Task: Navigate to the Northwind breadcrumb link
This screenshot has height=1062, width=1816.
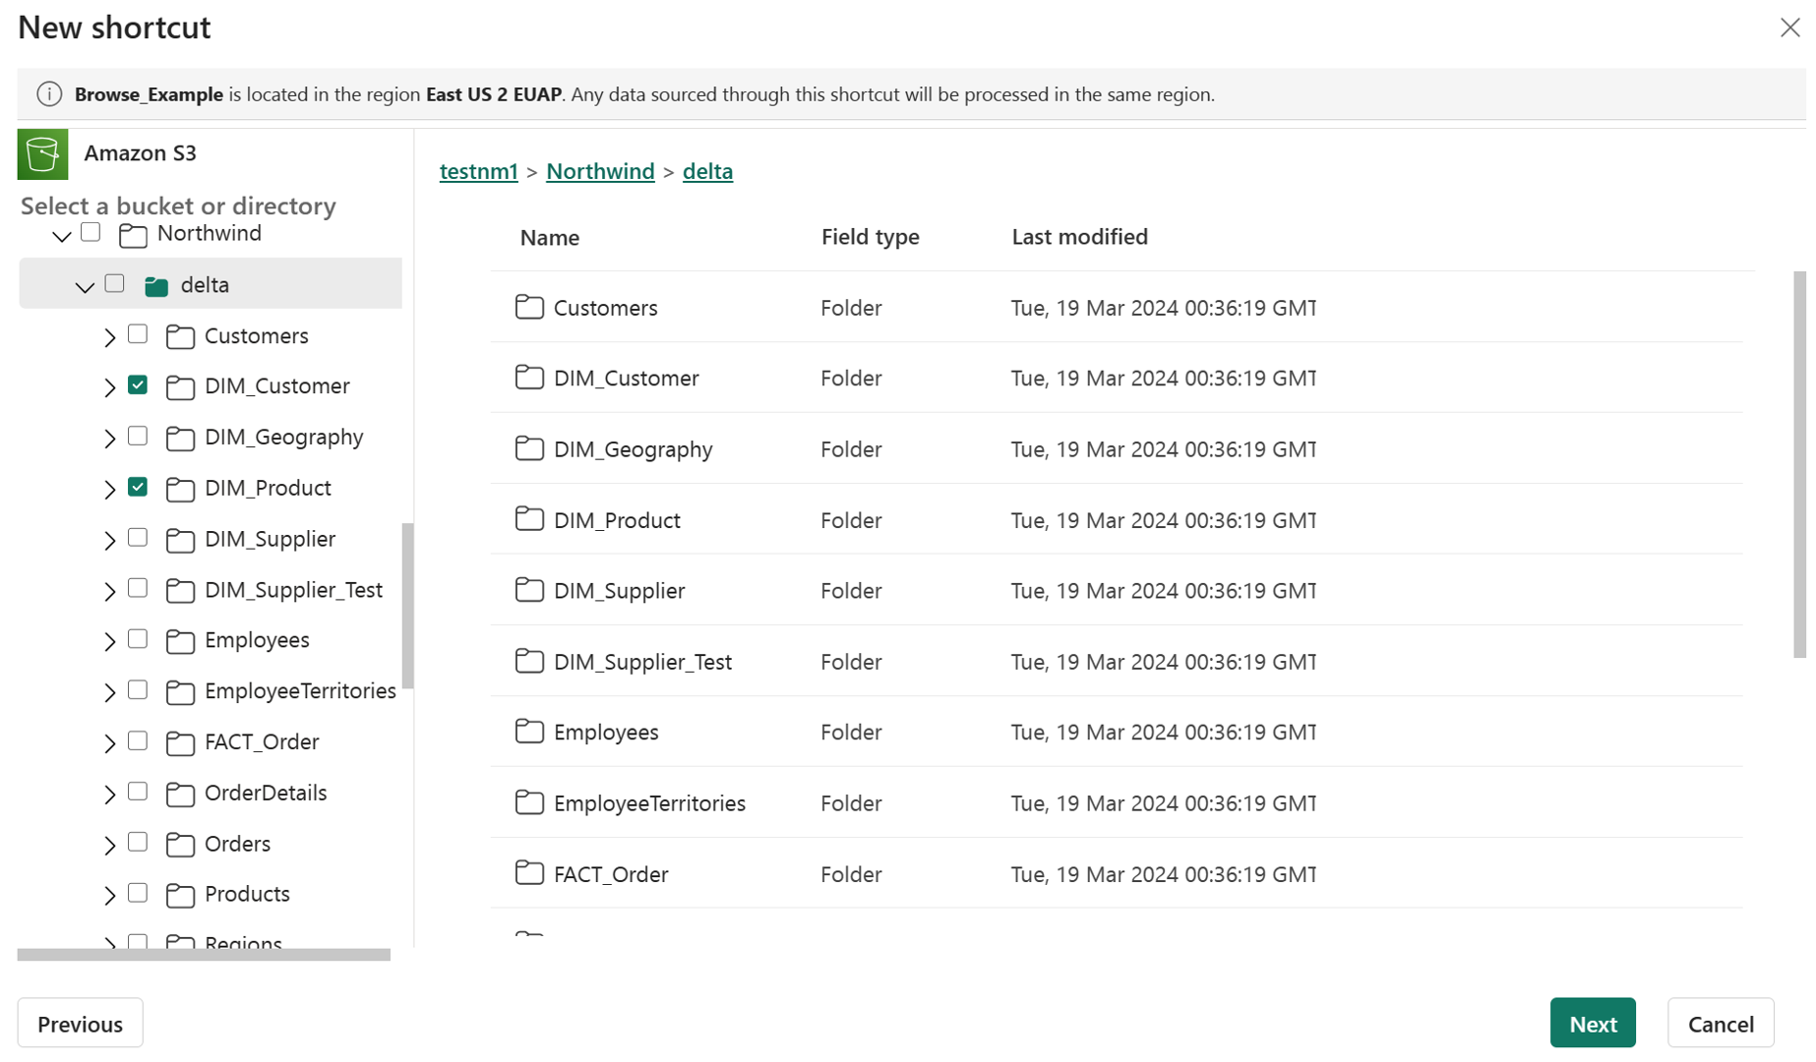Action: click(600, 171)
